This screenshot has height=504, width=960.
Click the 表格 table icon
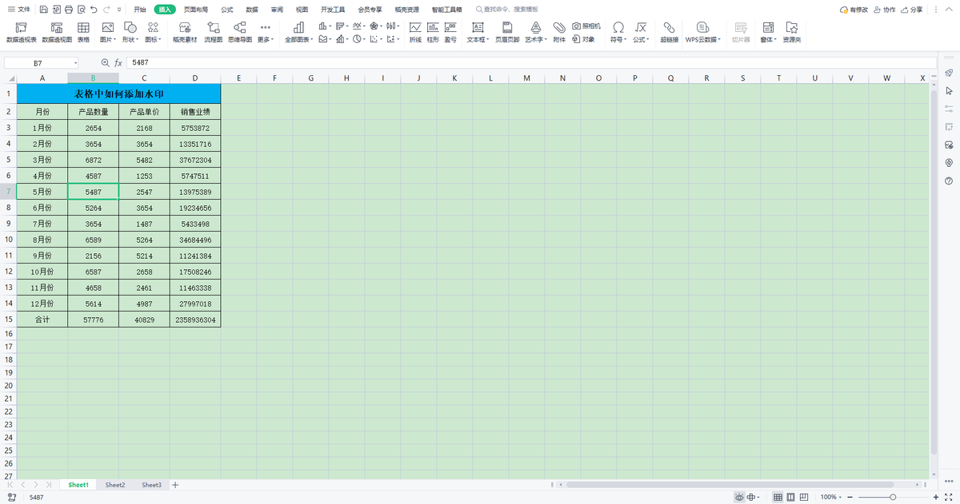tap(83, 32)
